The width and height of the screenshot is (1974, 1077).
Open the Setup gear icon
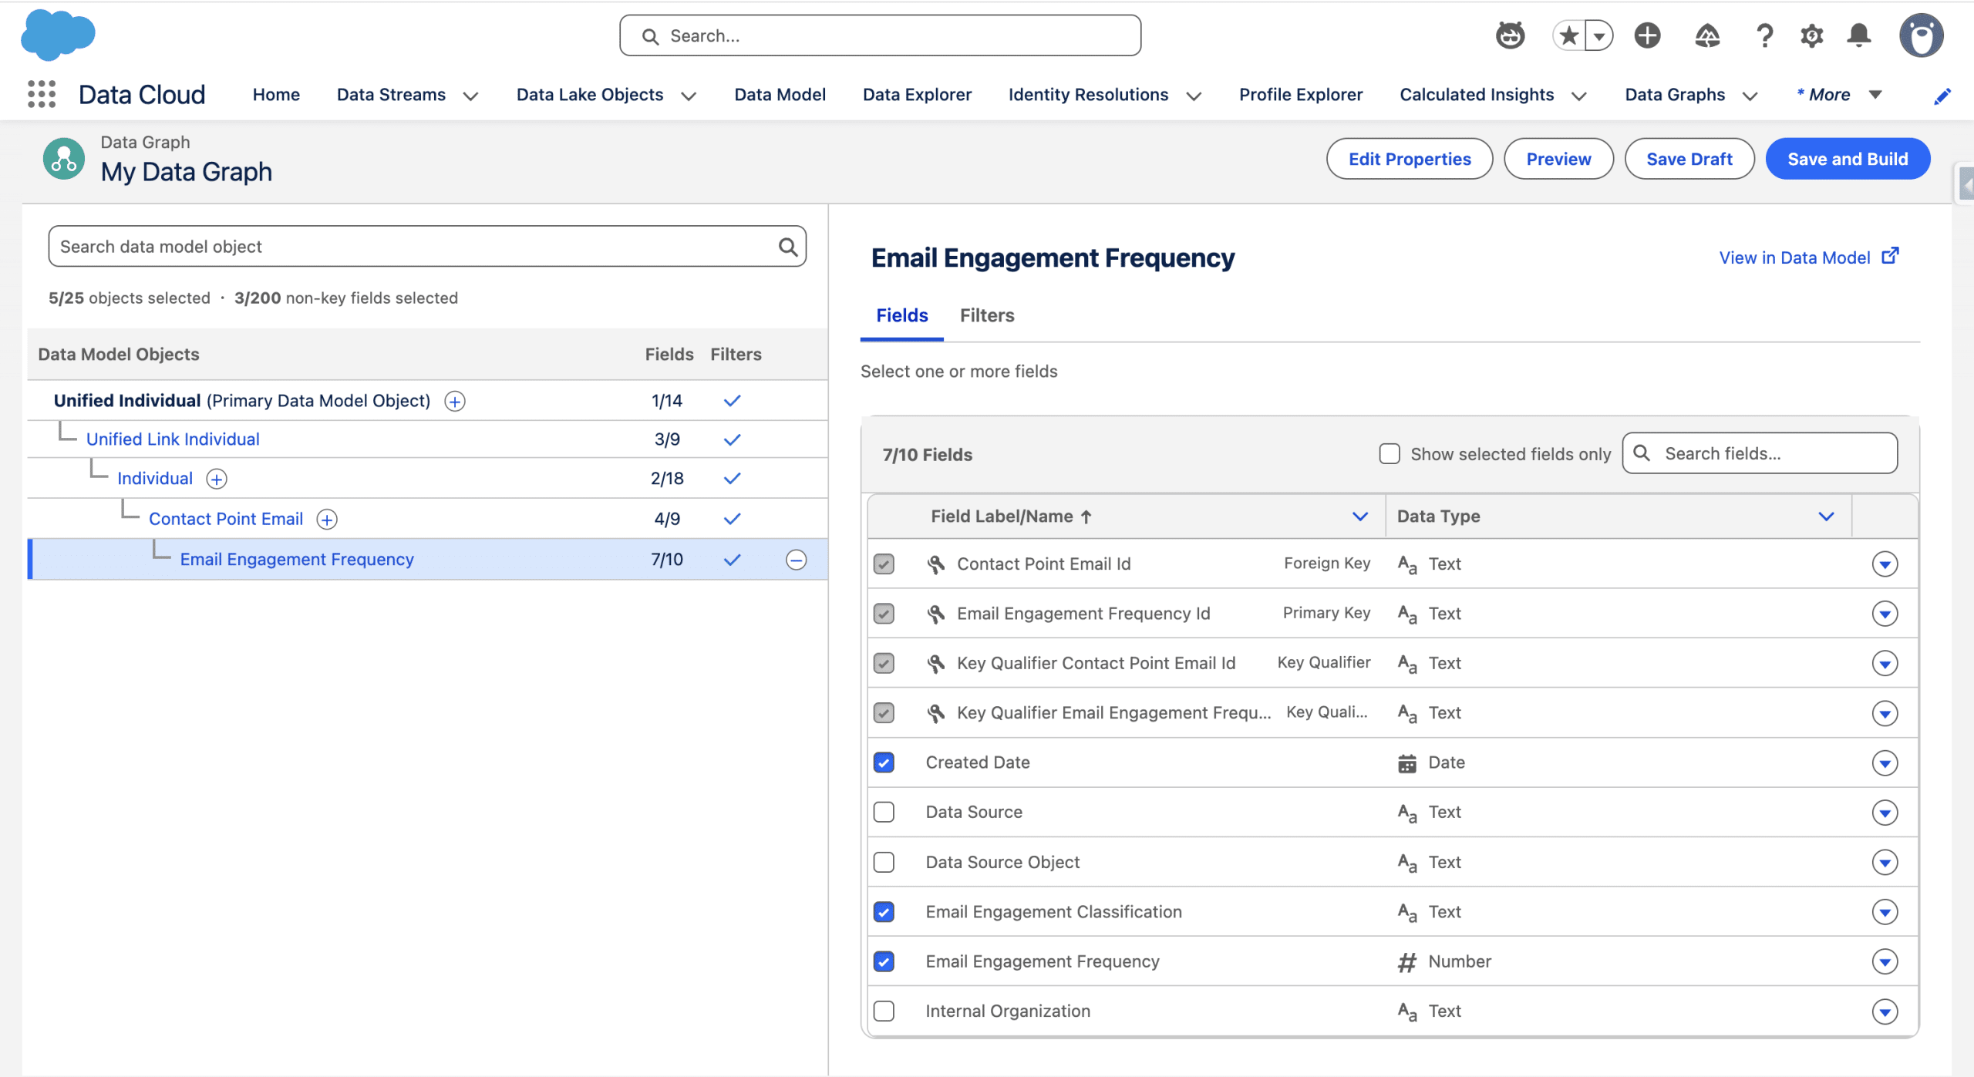[x=1811, y=35]
